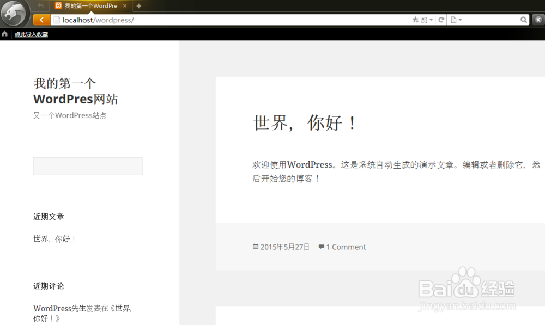Reload the page with the refresh icon
Viewport: 545px width, 325px height.
tap(441, 20)
